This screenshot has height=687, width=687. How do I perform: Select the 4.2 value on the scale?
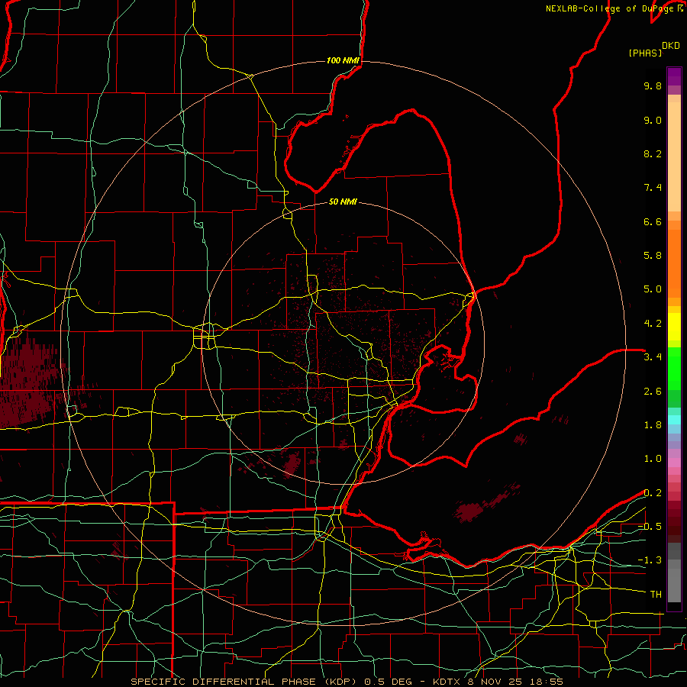(653, 324)
